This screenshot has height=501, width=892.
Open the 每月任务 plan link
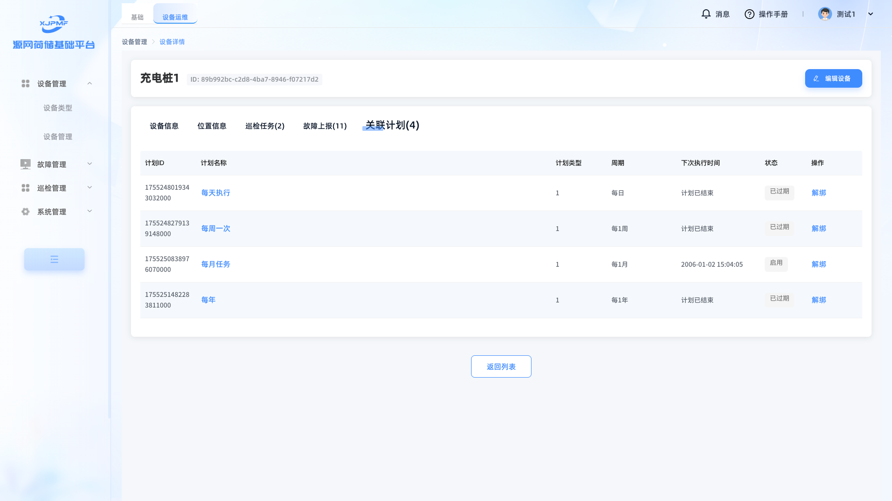[x=216, y=264]
